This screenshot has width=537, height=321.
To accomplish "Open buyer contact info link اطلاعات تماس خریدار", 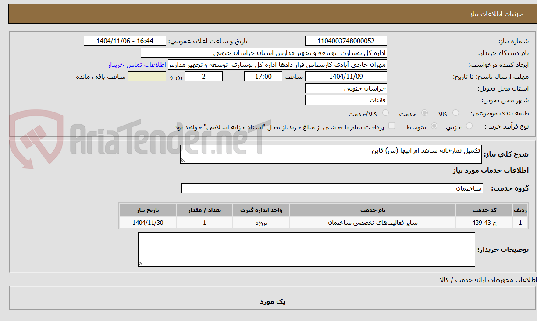I will pos(137,65).
